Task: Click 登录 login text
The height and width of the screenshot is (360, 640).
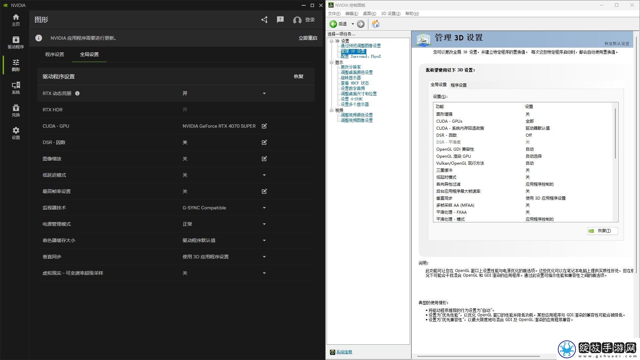Action: (310, 20)
